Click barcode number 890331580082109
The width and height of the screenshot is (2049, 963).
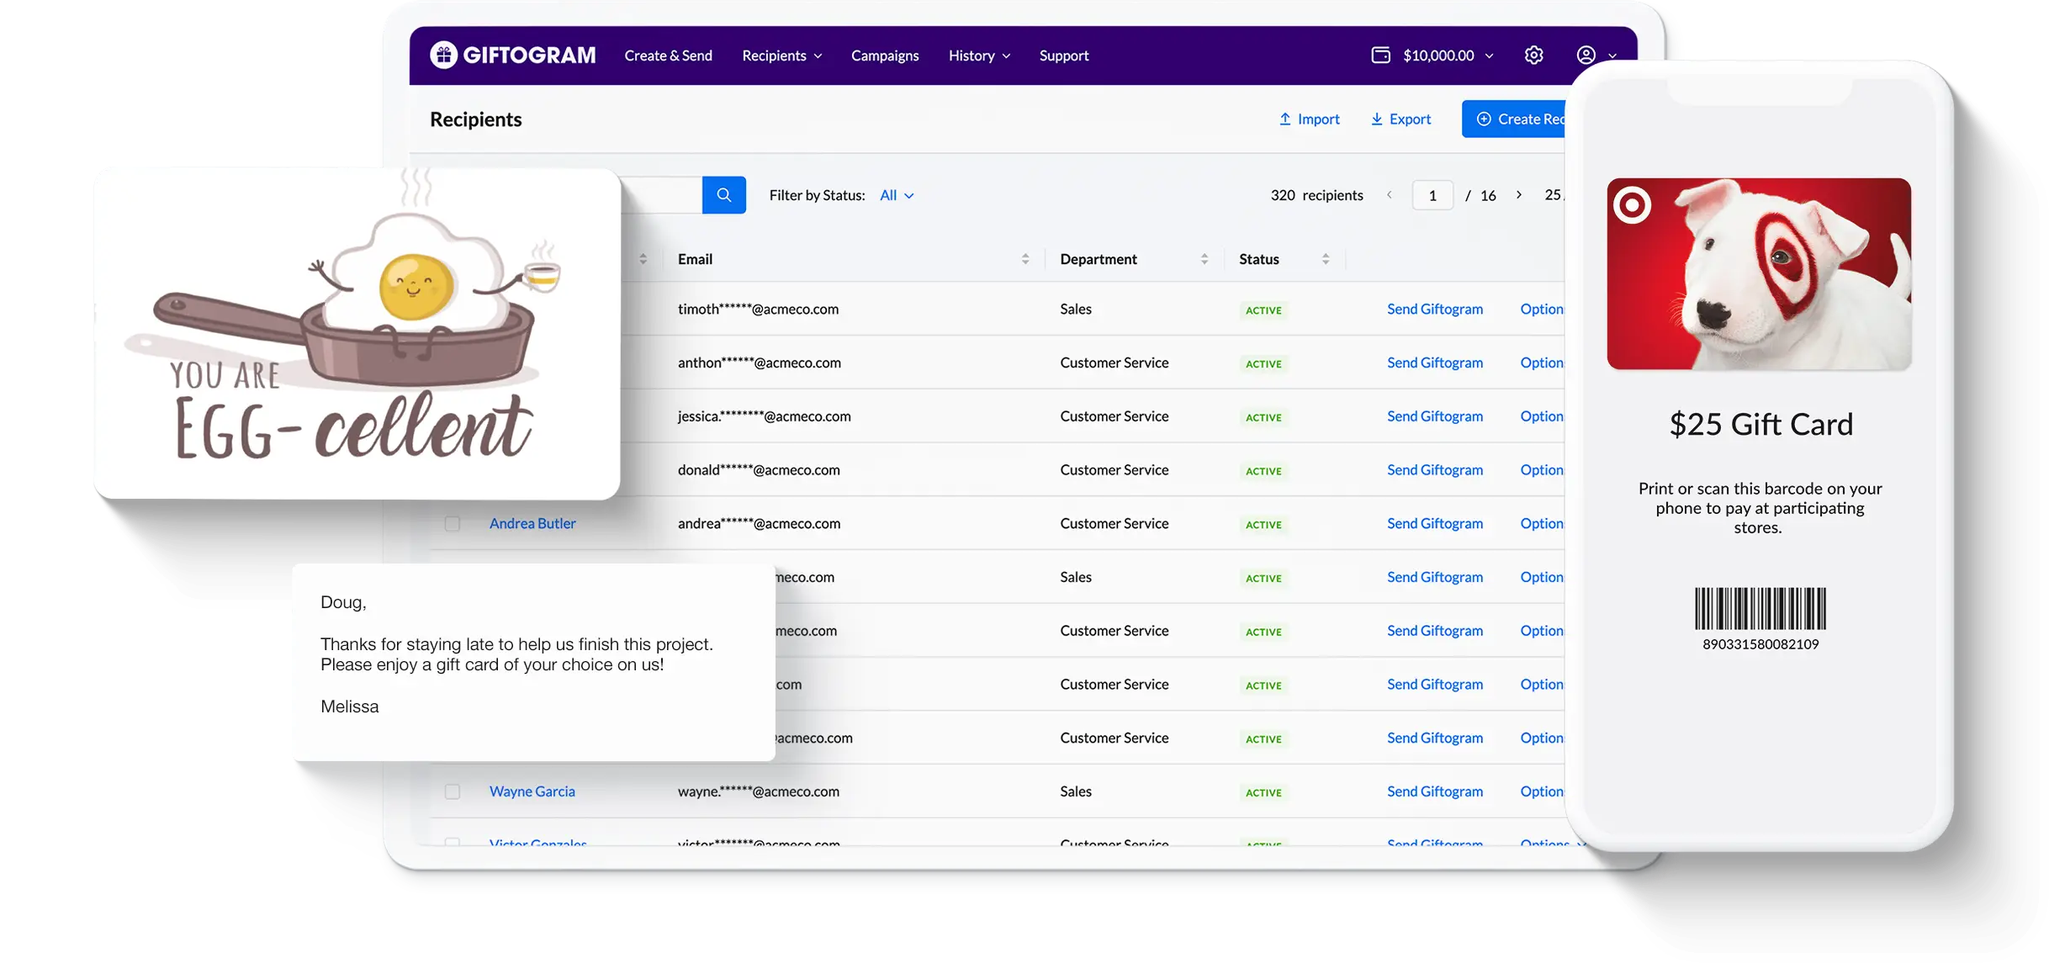(1760, 644)
